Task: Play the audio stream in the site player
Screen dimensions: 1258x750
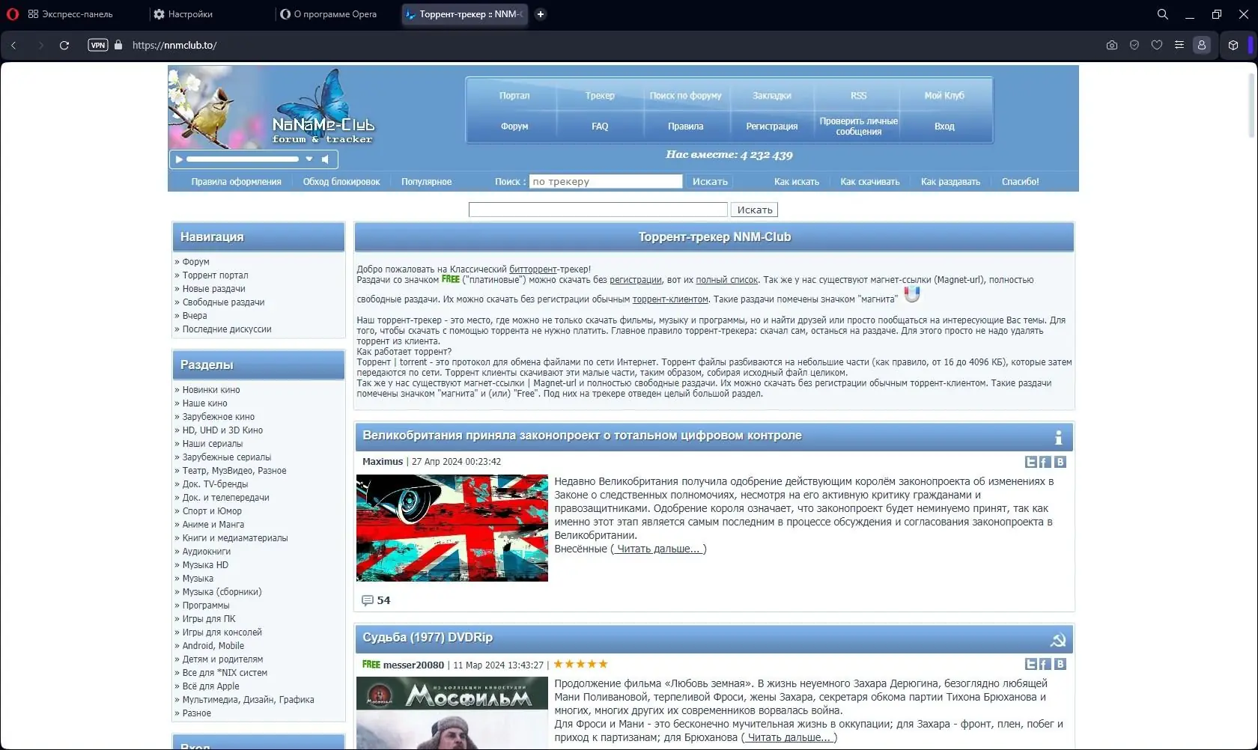Action: pos(178,159)
